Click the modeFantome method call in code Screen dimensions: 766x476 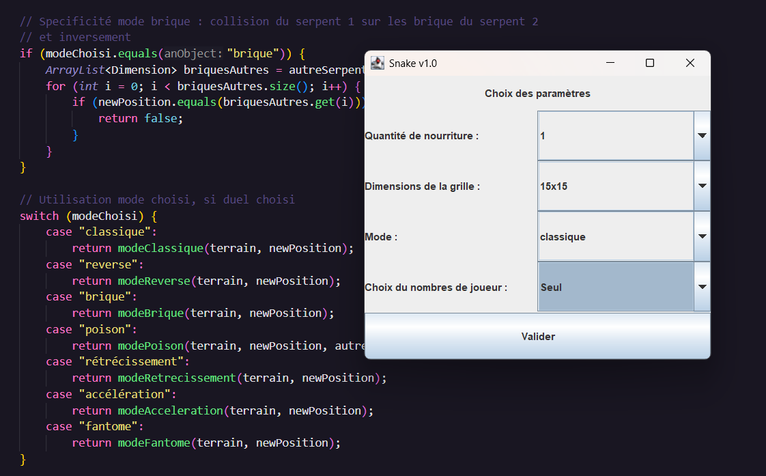(x=154, y=443)
